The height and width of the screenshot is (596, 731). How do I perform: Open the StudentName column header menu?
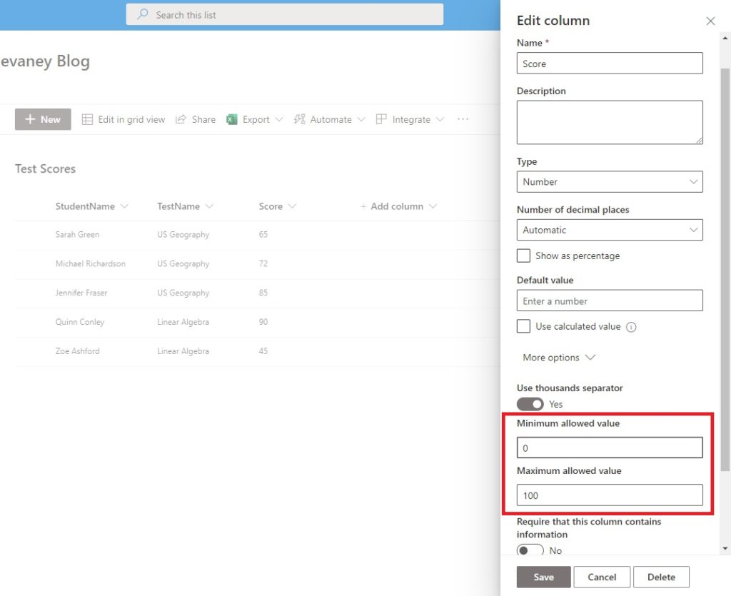[126, 206]
